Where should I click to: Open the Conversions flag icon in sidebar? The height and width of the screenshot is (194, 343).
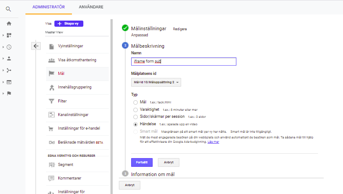9,93
